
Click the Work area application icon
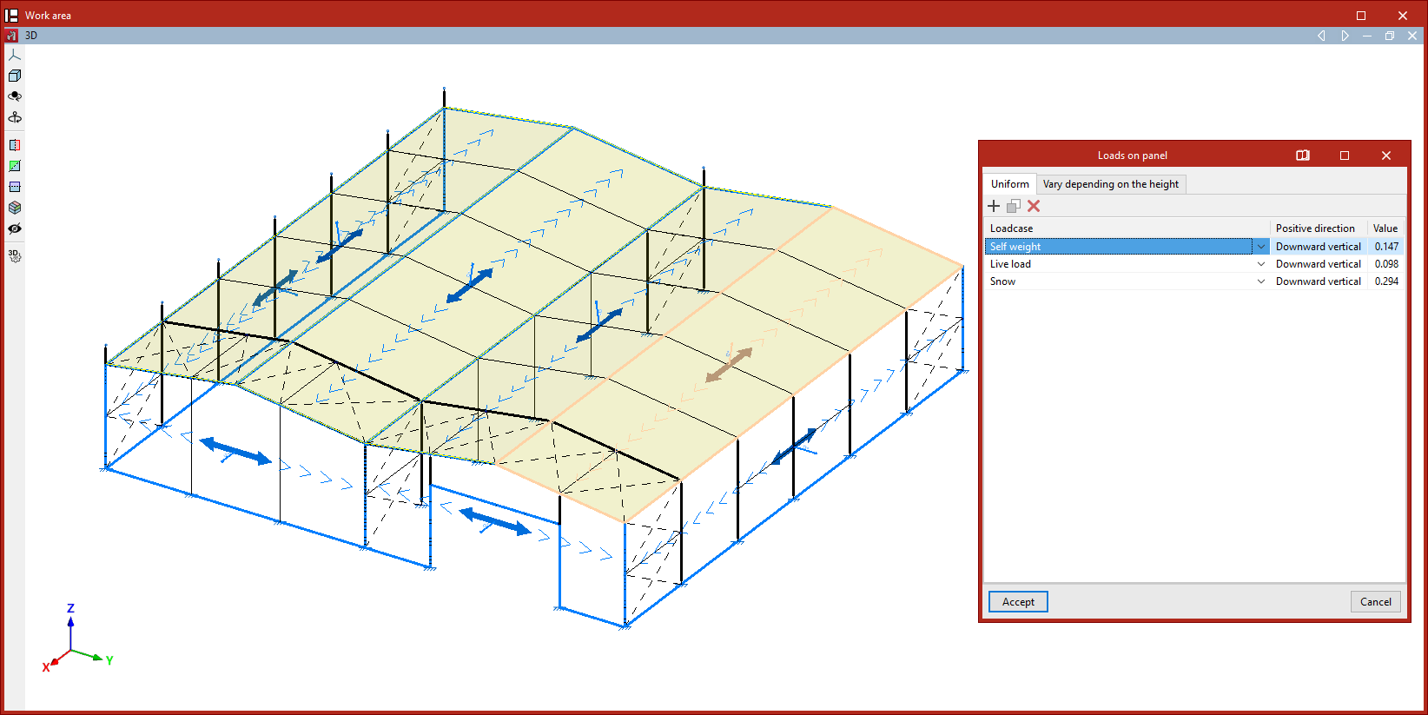pos(12,15)
